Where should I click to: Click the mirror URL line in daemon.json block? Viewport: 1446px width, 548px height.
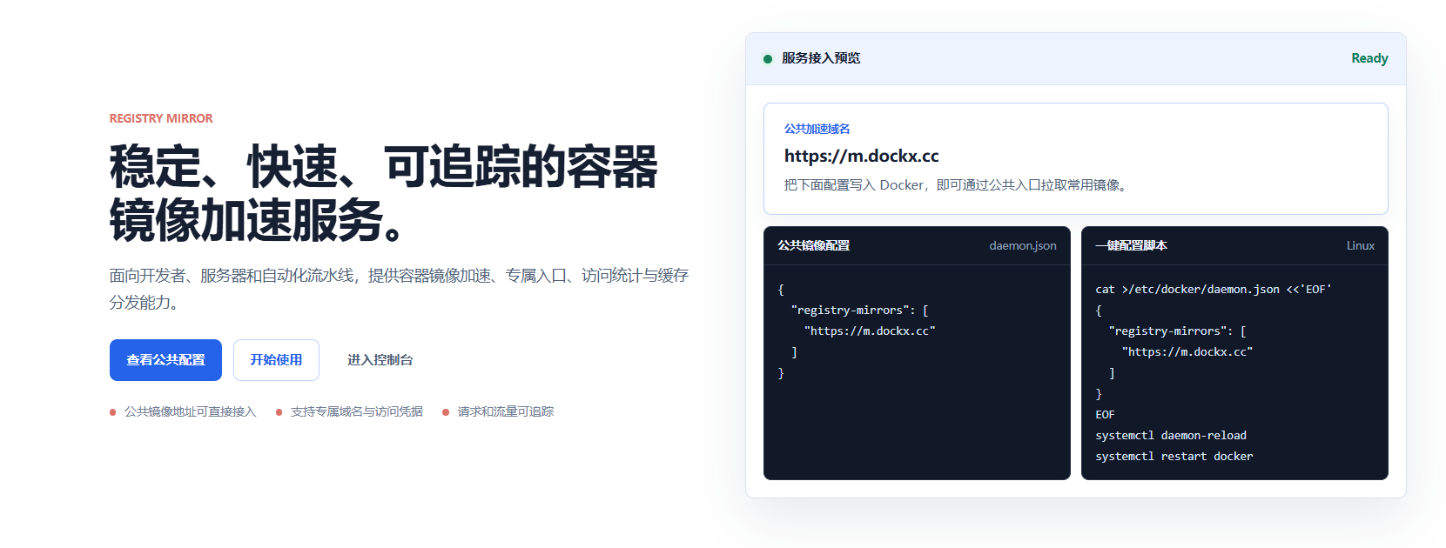870,331
